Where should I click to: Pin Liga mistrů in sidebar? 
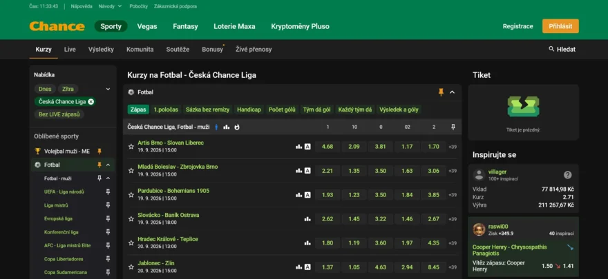pos(108,205)
